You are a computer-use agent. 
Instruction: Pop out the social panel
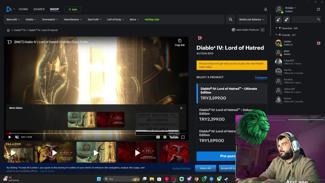point(318,9)
